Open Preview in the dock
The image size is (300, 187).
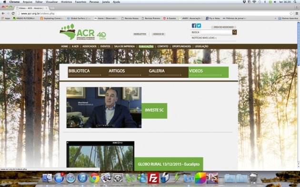click(106, 178)
